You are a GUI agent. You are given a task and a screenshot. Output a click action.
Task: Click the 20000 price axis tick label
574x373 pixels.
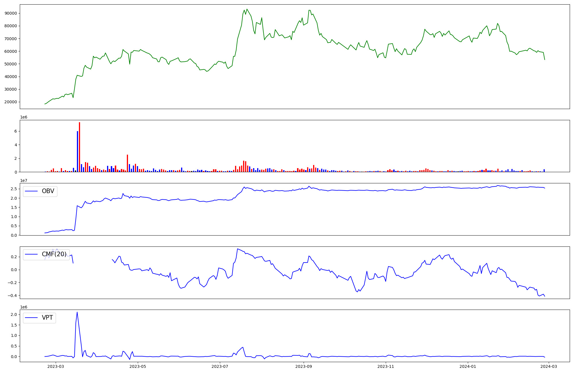pos(10,102)
